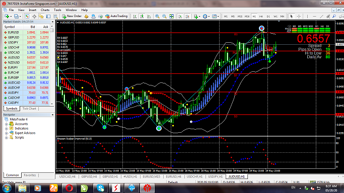This screenshot has width=344, height=193.
Task: Close the Market Watch panel
Action: click(52, 22)
